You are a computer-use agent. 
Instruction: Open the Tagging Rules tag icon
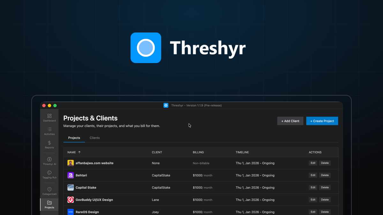click(x=49, y=173)
